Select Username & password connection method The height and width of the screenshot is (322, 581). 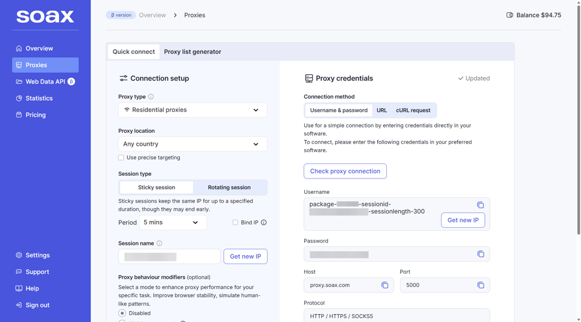pyautogui.click(x=339, y=111)
